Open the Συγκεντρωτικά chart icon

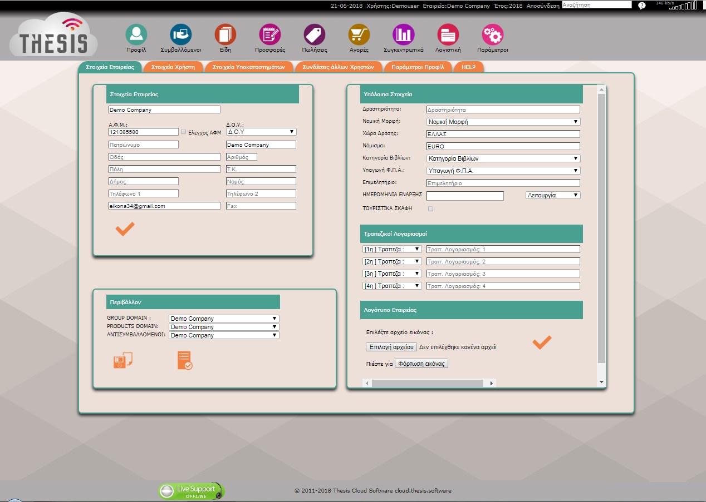click(x=403, y=34)
